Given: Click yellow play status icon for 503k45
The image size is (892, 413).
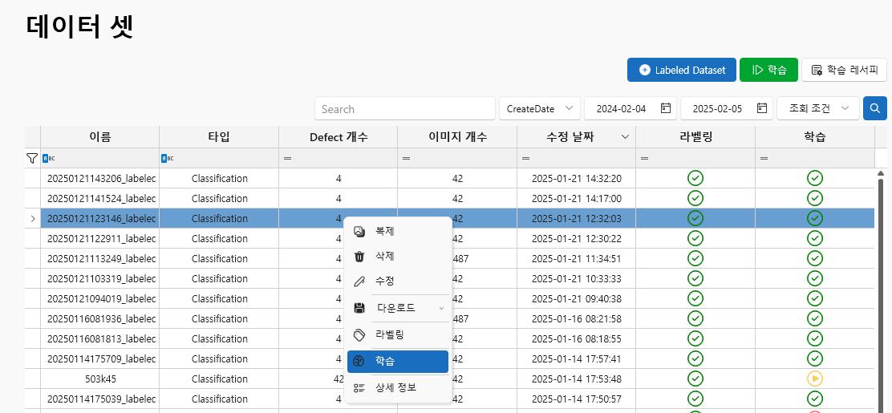Looking at the screenshot, I should pos(815,379).
